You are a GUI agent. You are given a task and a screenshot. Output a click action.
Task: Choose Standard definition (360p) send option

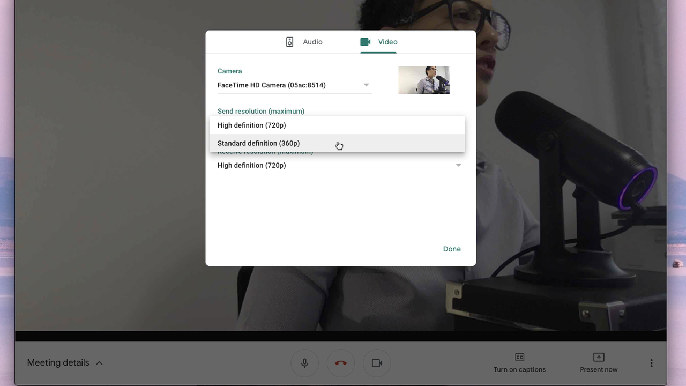click(337, 143)
